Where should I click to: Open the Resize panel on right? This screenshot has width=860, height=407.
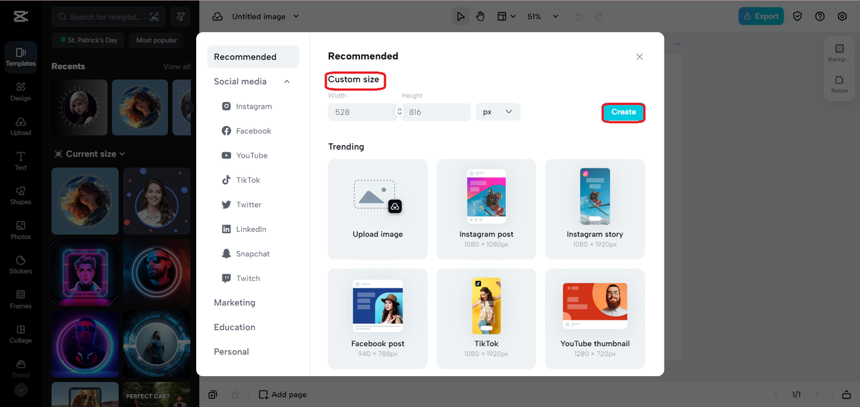coord(839,84)
